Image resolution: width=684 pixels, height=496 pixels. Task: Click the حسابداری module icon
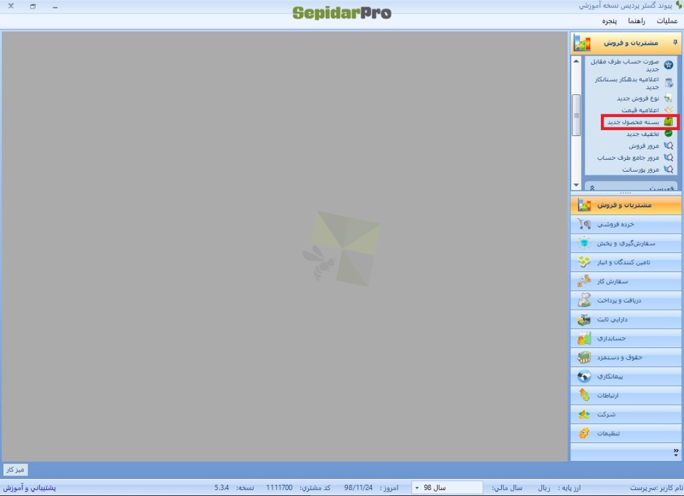coord(584,338)
